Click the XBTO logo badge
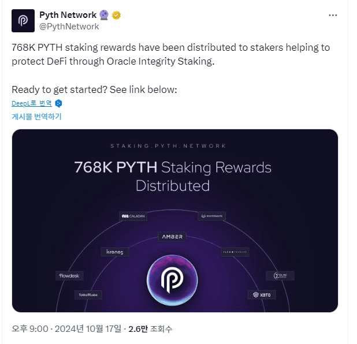357x344 pixels. coord(263,294)
